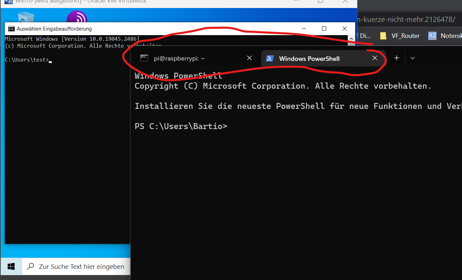Click the 'Installieren Sie die neueste PowerShell' line

tap(298, 106)
